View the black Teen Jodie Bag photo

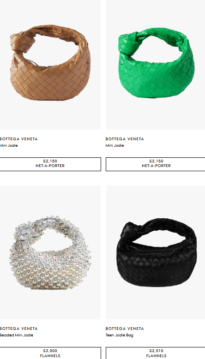[x=156, y=252]
